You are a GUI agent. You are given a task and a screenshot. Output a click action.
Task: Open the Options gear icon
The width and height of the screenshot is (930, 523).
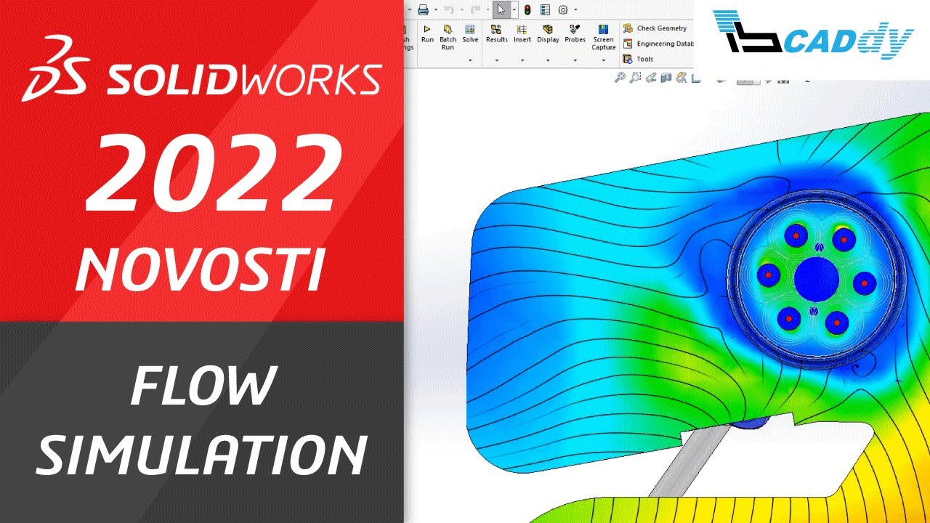click(563, 9)
